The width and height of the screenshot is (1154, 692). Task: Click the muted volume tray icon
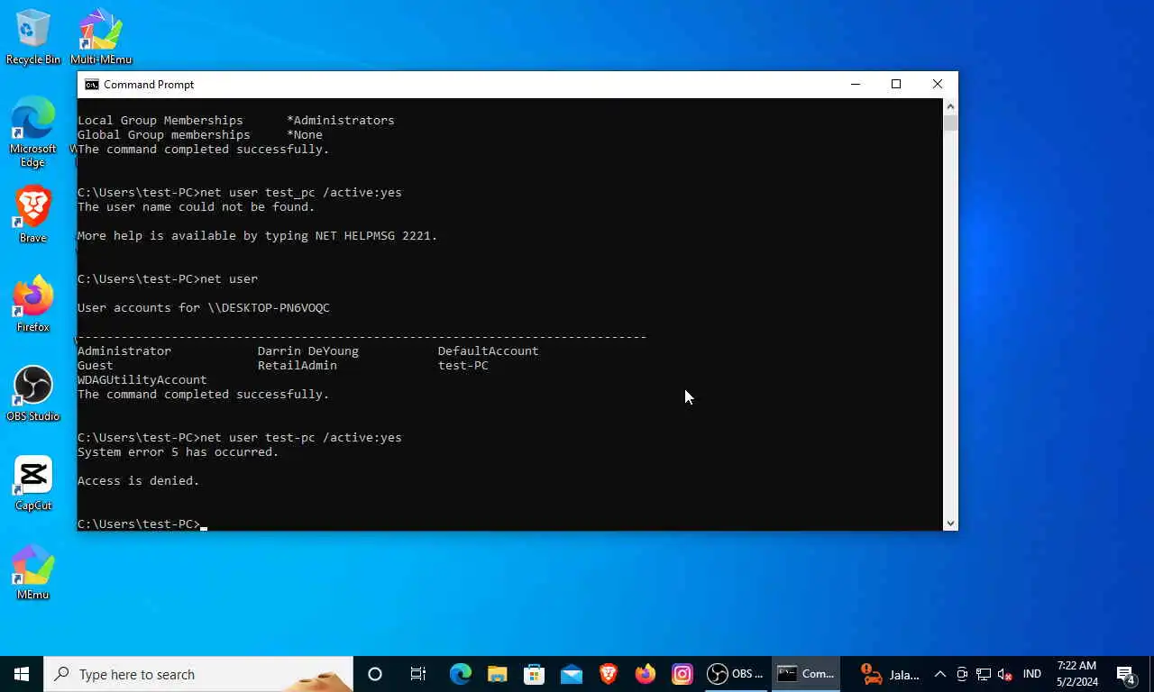coord(1005,674)
